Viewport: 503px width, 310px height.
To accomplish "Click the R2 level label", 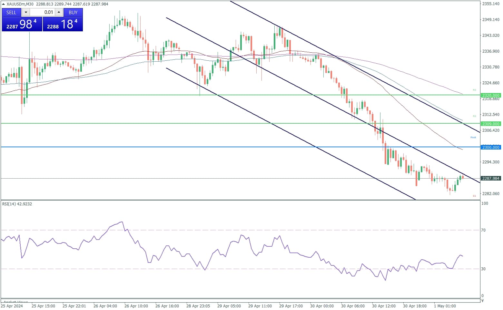I will click(474, 116).
